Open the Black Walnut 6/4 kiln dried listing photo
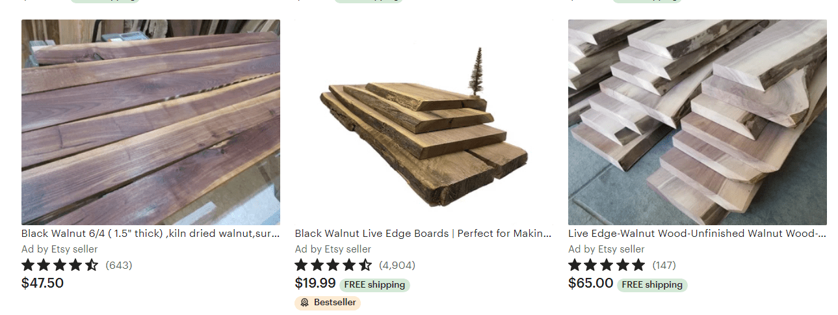 [151, 122]
